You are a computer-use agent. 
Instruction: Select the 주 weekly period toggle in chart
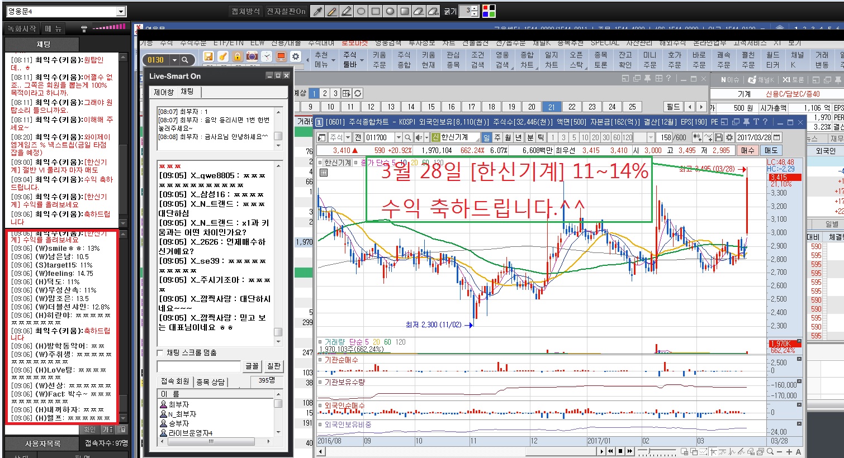tap(497, 137)
